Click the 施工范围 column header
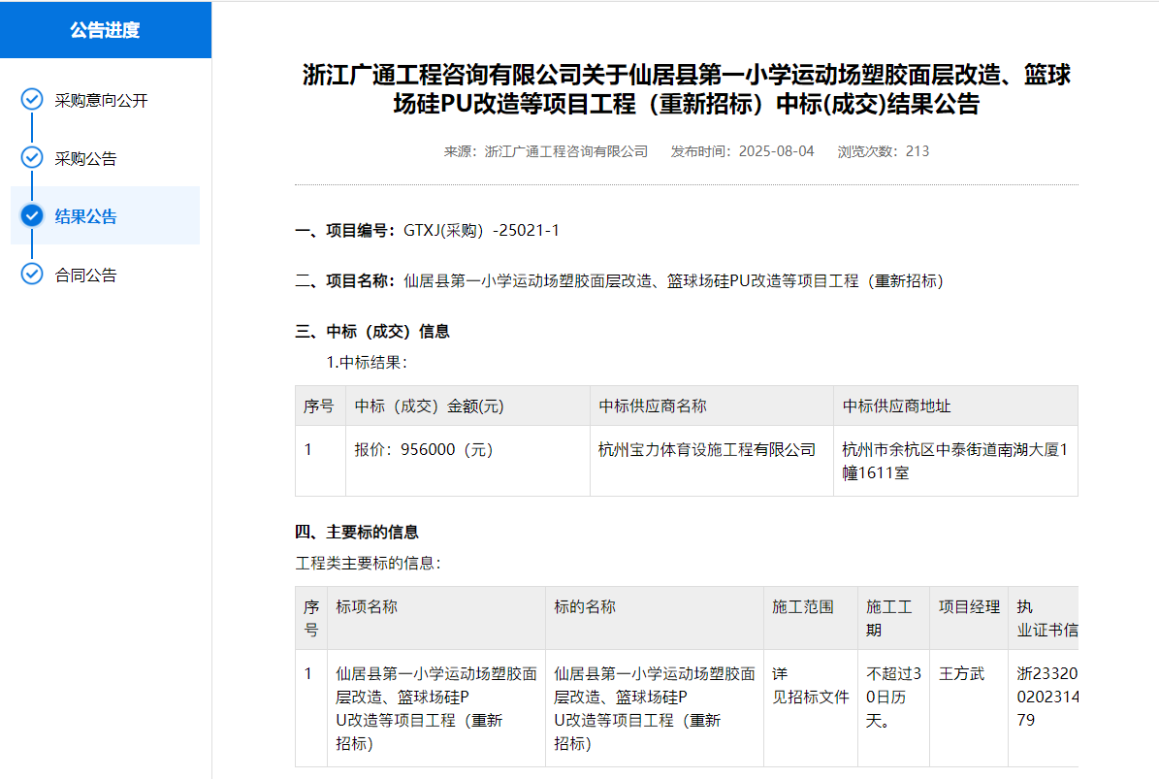The width and height of the screenshot is (1159, 779). [802, 607]
